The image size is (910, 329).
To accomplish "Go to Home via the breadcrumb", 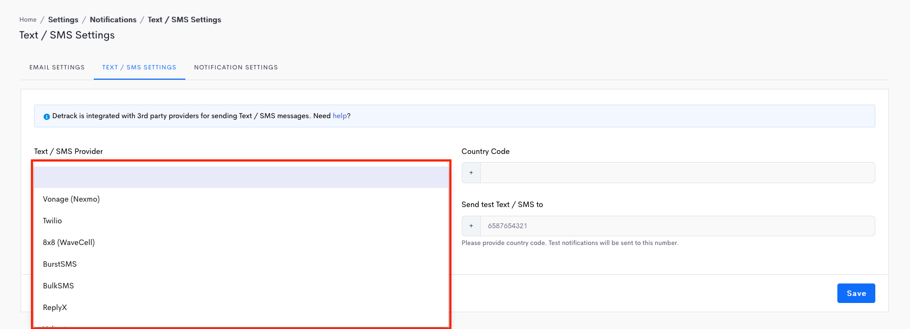I will [28, 20].
